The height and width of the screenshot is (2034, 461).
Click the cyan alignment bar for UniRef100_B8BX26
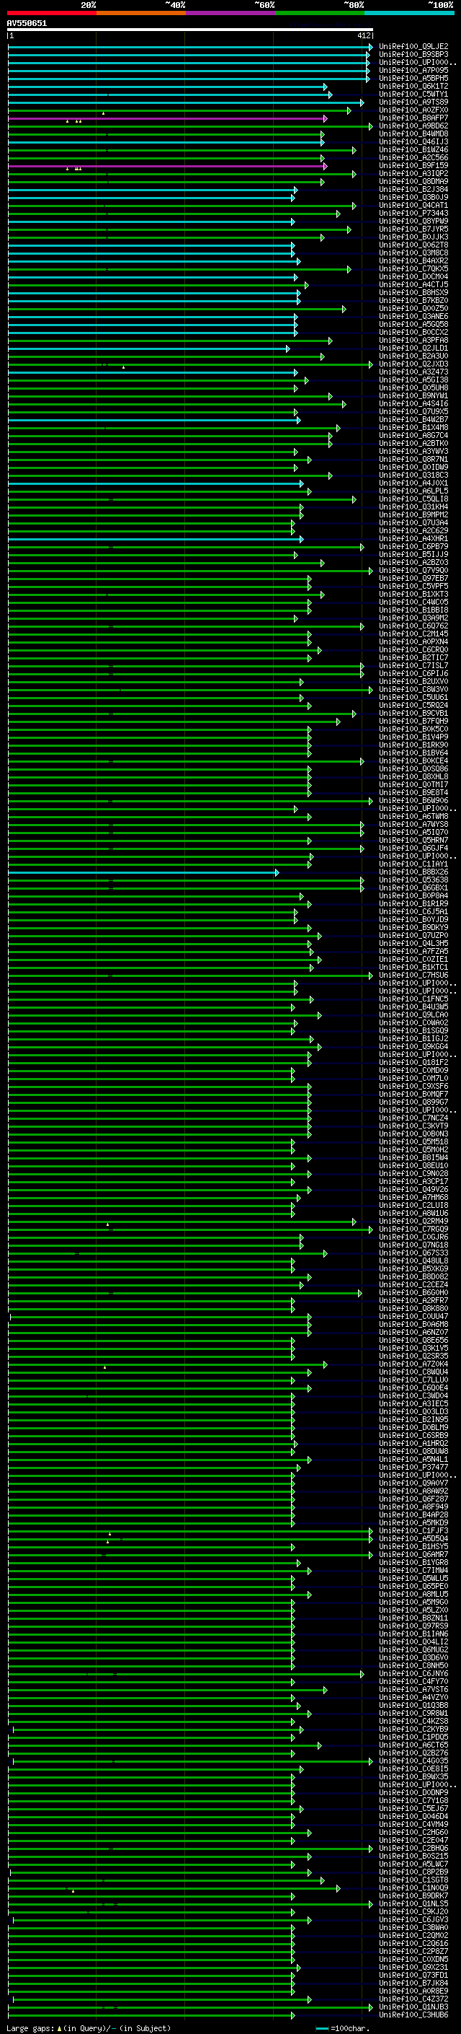(x=143, y=872)
